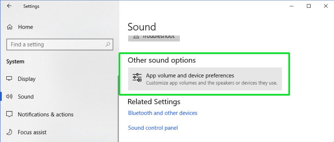This screenshot has width=334, height=142.
Task: Click the back arrow in Settings
Action: click(x=9, y=6)
